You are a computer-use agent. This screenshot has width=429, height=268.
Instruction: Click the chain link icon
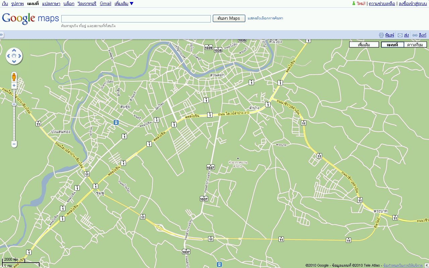tap(415, 35)
